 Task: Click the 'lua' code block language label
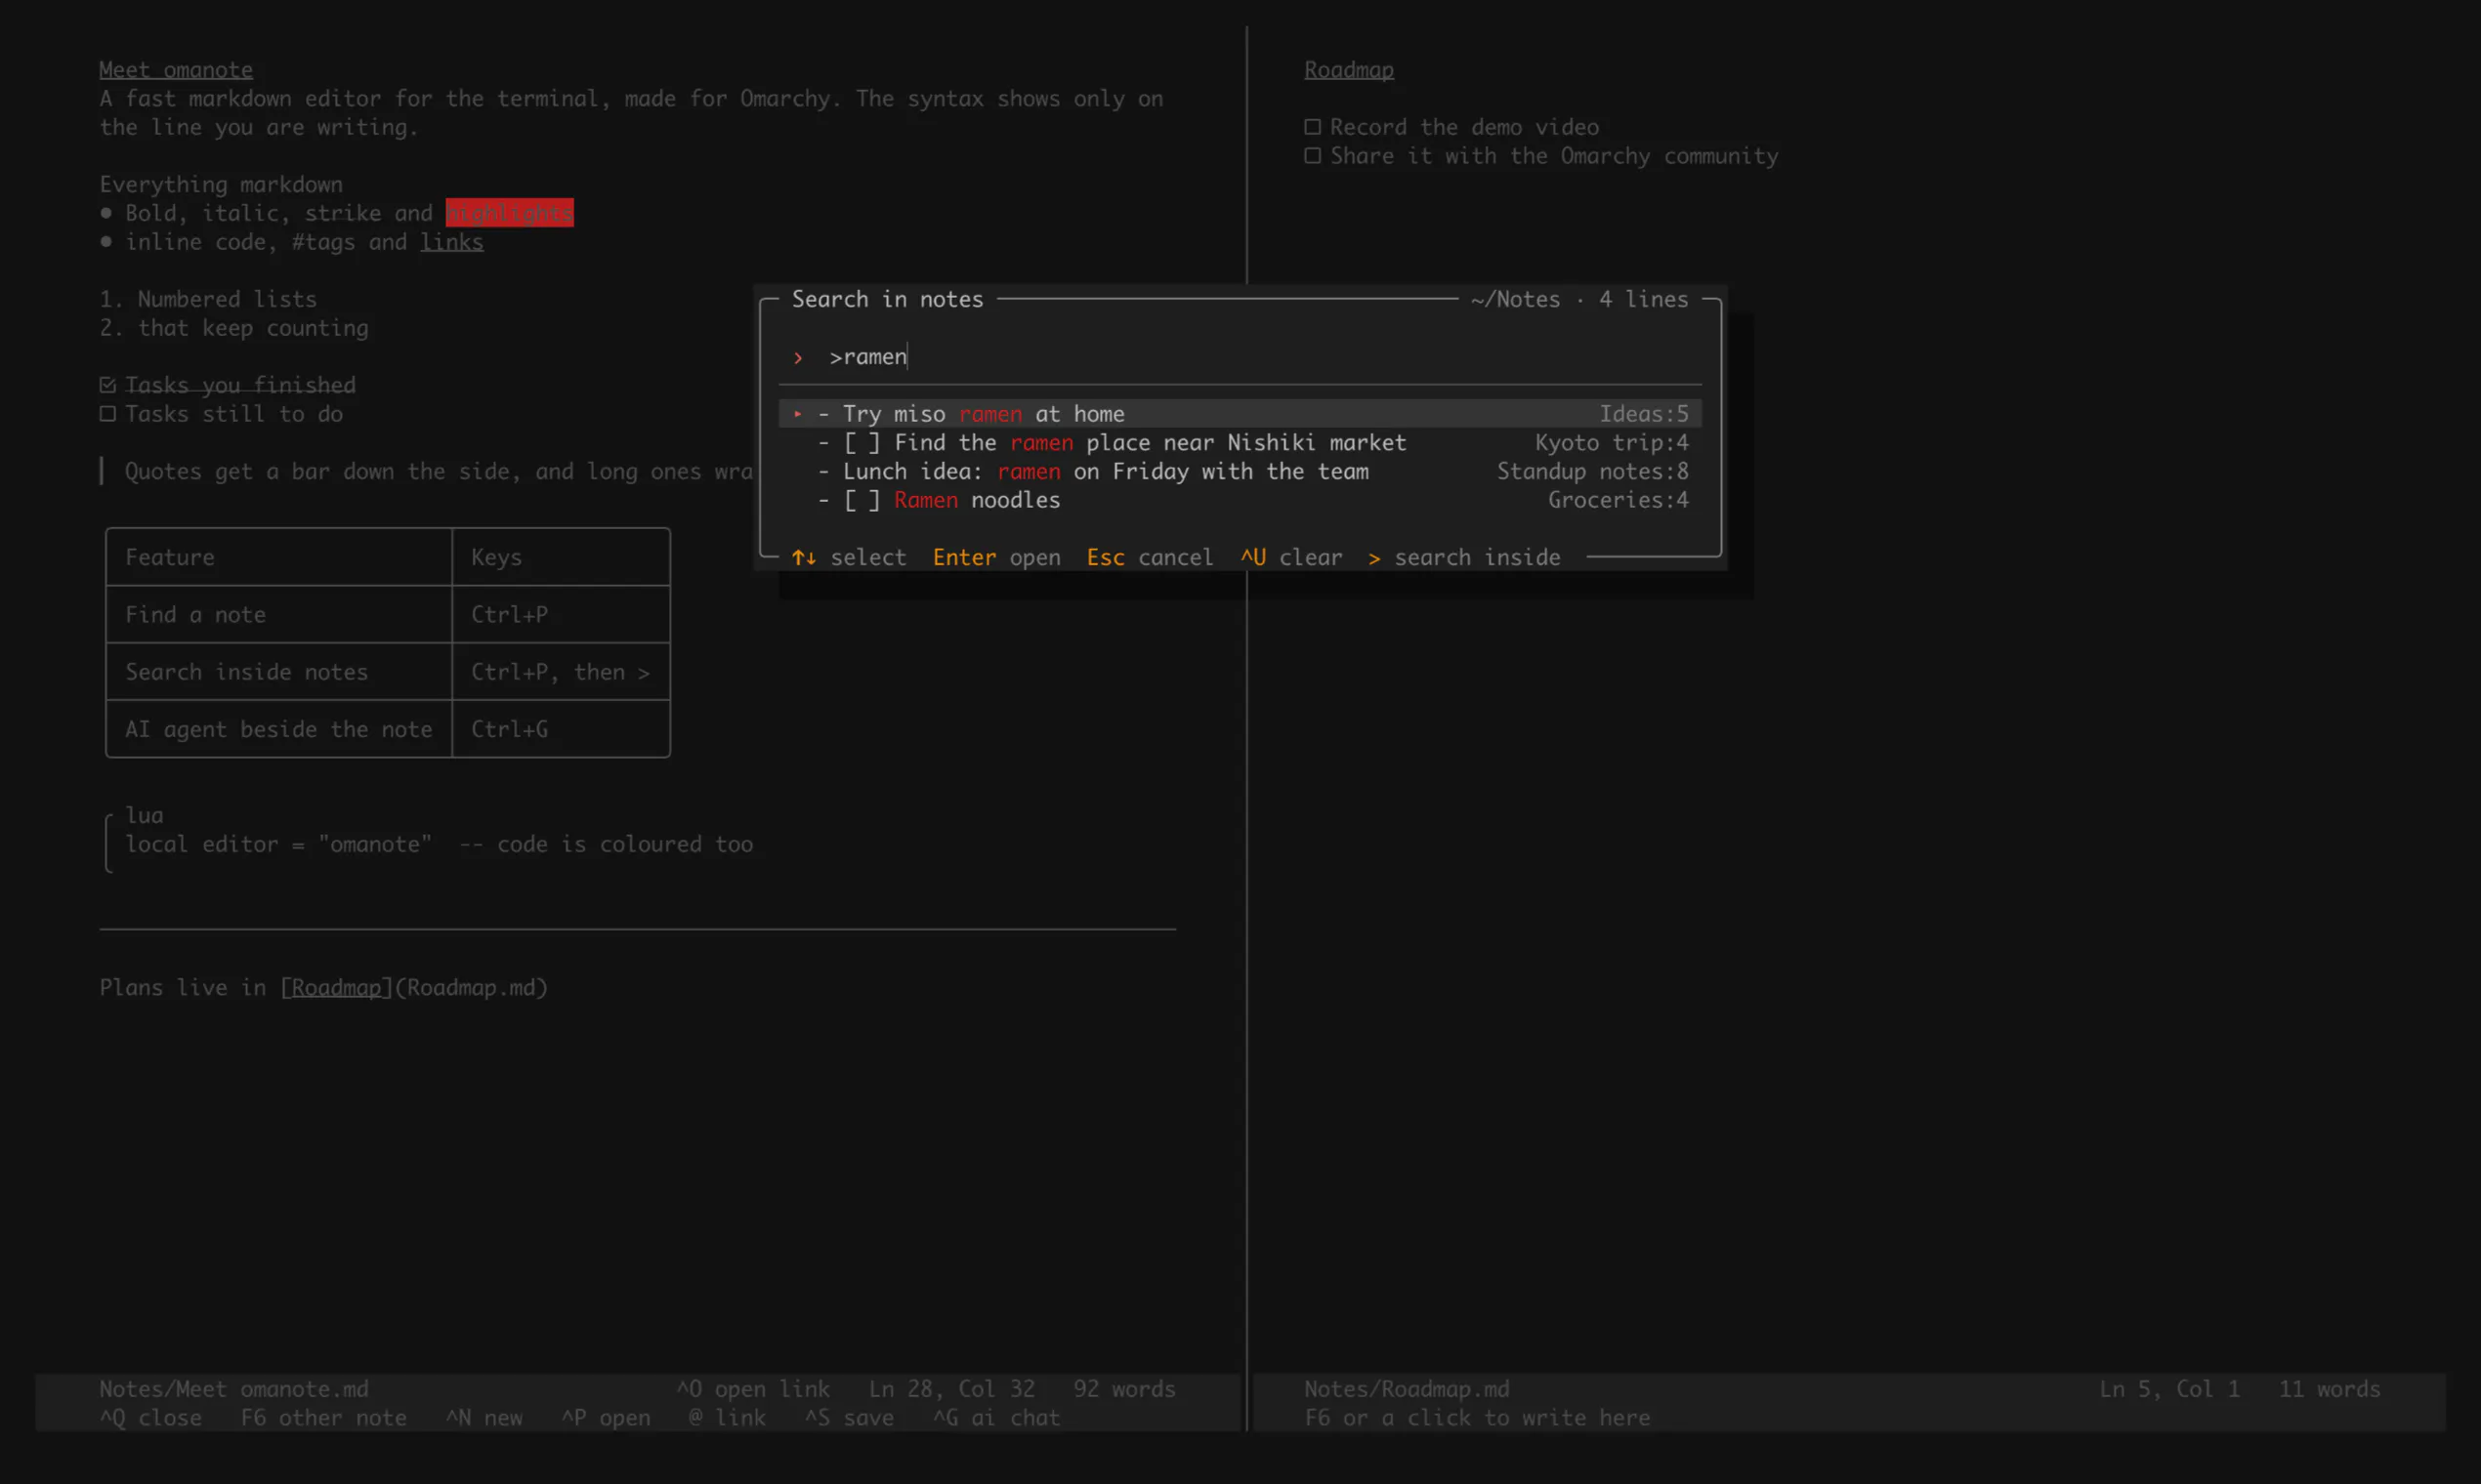(144, 816)
